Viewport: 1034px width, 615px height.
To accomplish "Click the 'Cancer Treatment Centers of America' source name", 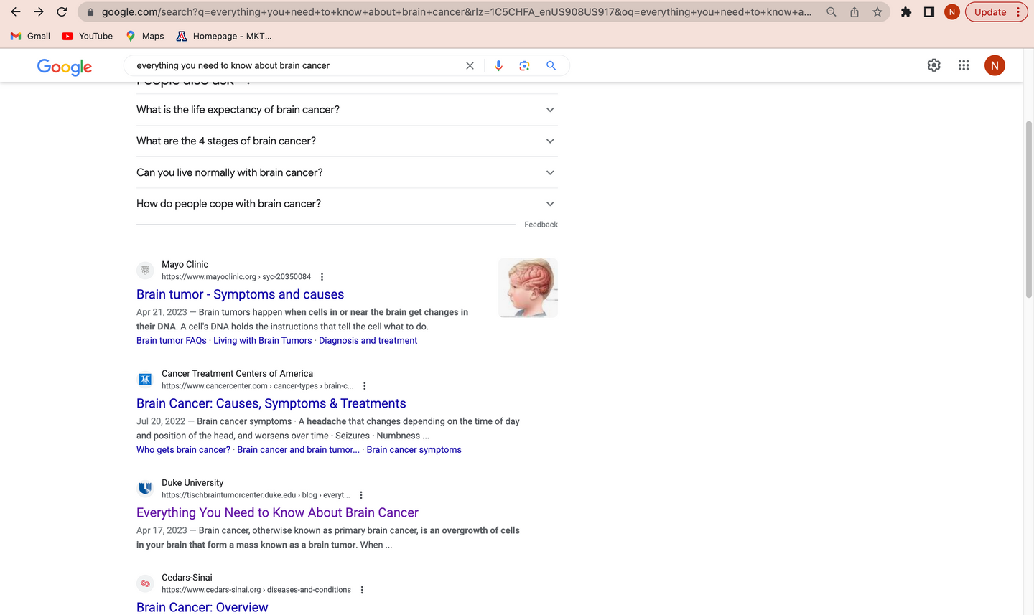I will (x=237, y=373).
